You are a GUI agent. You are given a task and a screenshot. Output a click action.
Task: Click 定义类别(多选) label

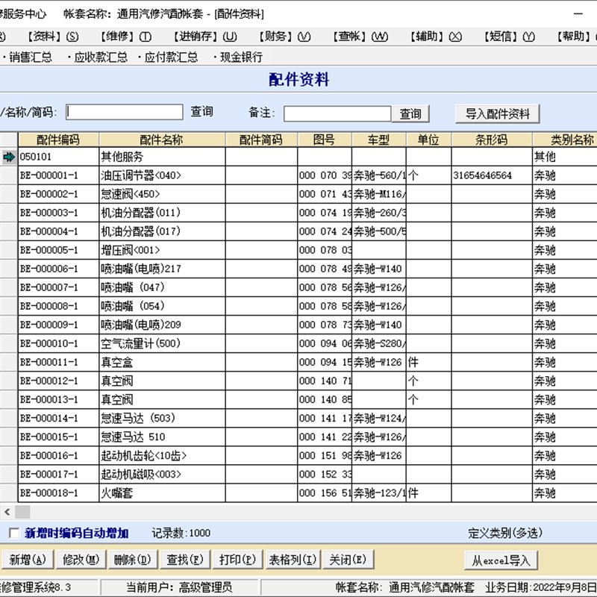click(x=505, y=533)
